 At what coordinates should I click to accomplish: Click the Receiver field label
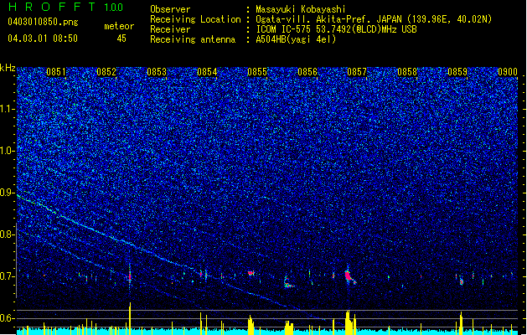tap(170, 29)
